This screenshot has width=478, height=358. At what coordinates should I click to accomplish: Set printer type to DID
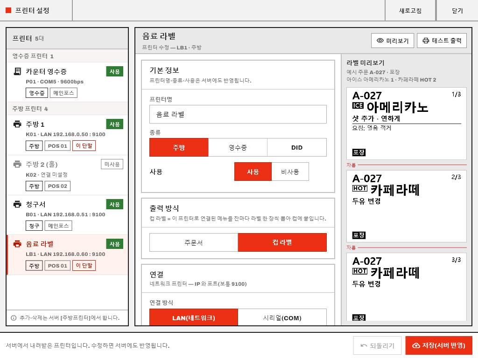click(x=297, y=147)
